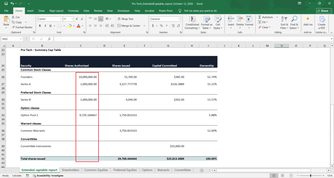Click the yellow Fill Color bucket
The image size is (334, 178).
click(70, 25)
